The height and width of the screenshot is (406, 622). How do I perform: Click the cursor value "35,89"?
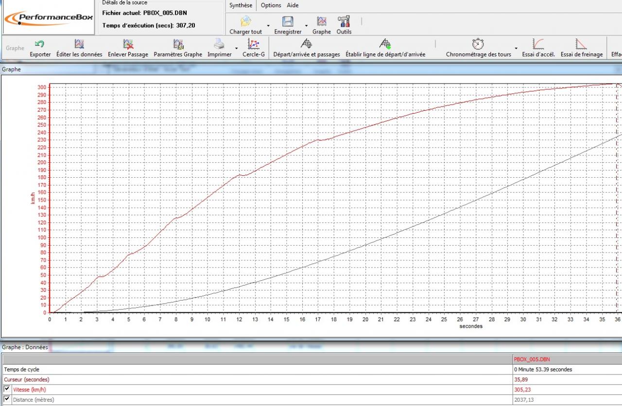click(520, 379)
